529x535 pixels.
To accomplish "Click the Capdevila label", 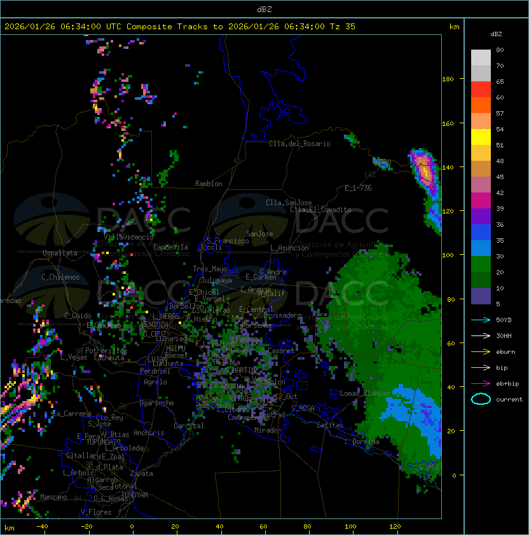I will click(170, 247).
